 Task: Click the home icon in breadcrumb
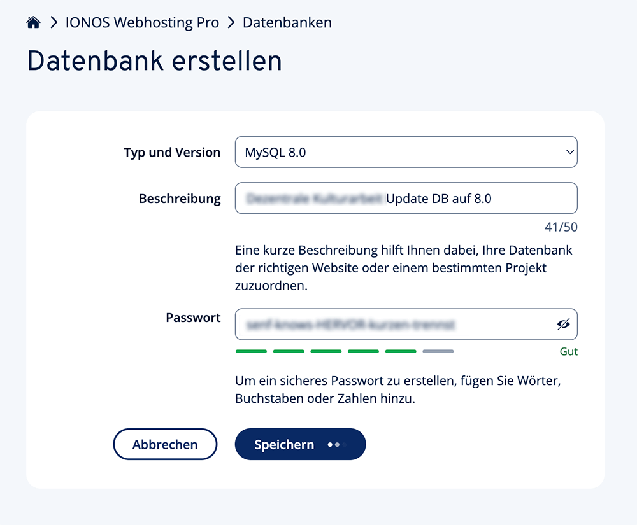[33, 23]
